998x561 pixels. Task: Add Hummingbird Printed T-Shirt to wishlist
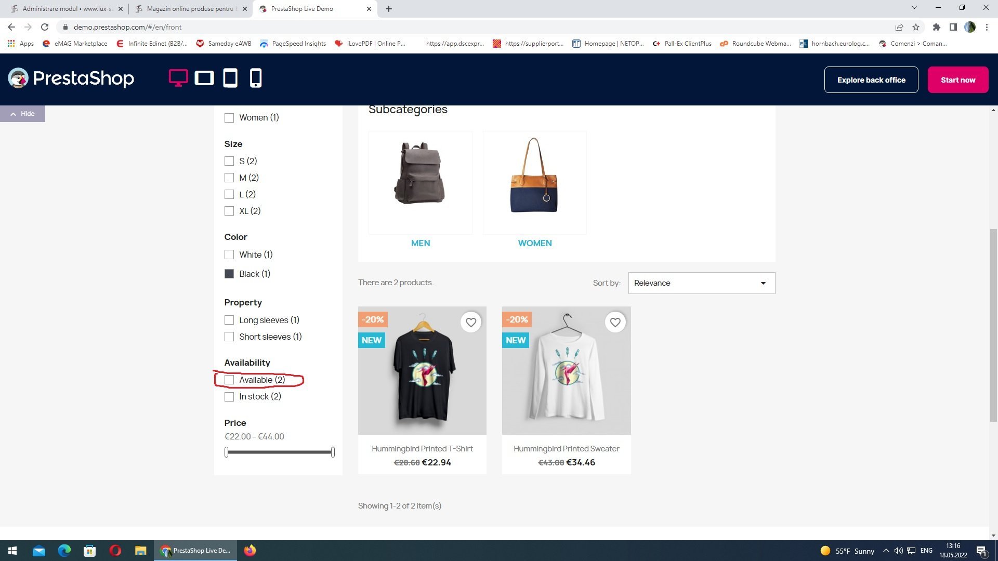pos(471,323)
